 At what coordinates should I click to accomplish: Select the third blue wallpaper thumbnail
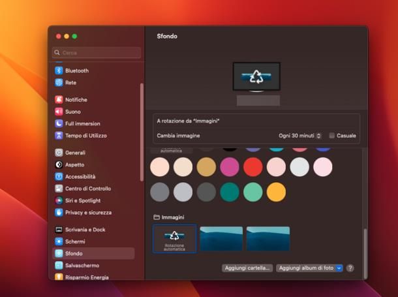tap(268, 239)
